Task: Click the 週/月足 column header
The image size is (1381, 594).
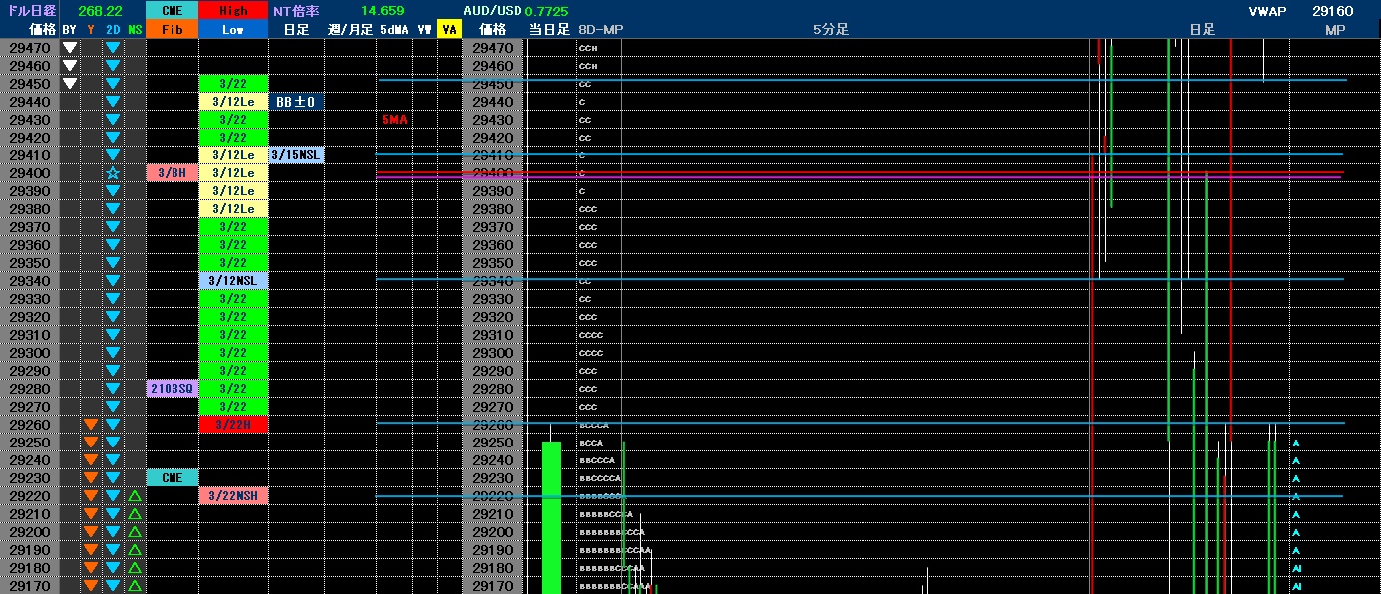Action: (x=350, y=29)
